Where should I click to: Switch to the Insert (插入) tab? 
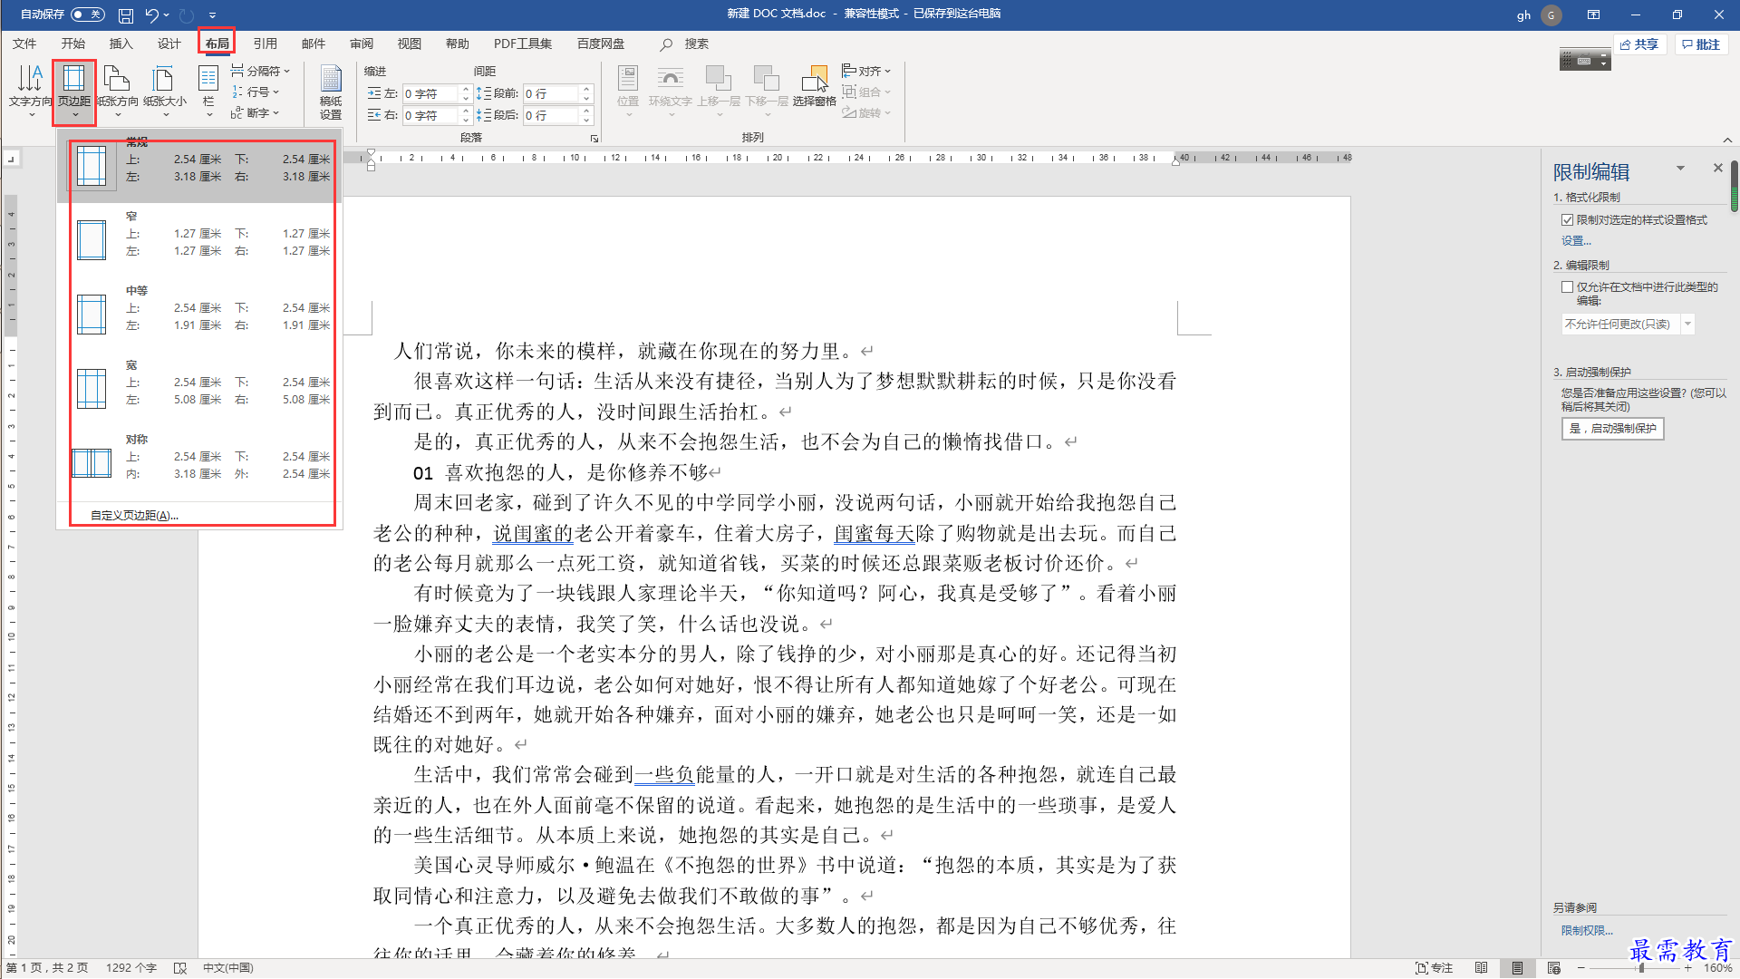point(121,44)
